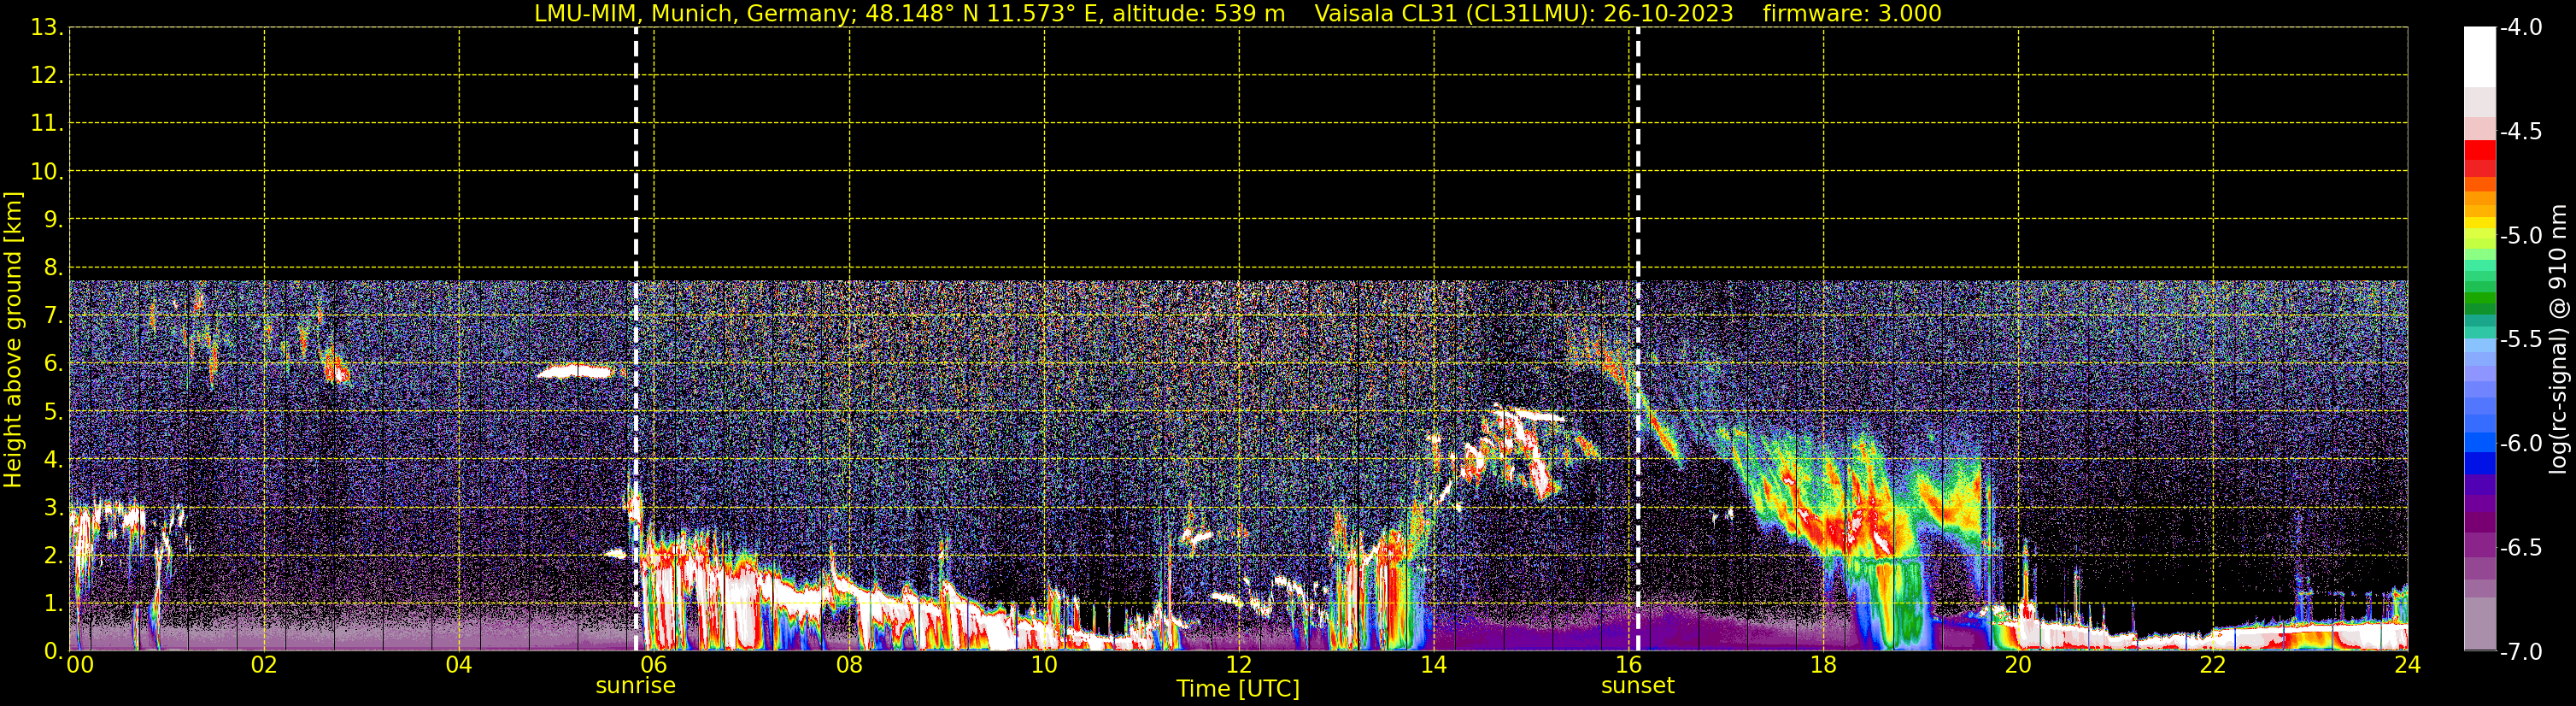Click the sunset dashed vertical line
Image resolution: width=2576 pixels, height=706 pixels.
click(1638, 339)
